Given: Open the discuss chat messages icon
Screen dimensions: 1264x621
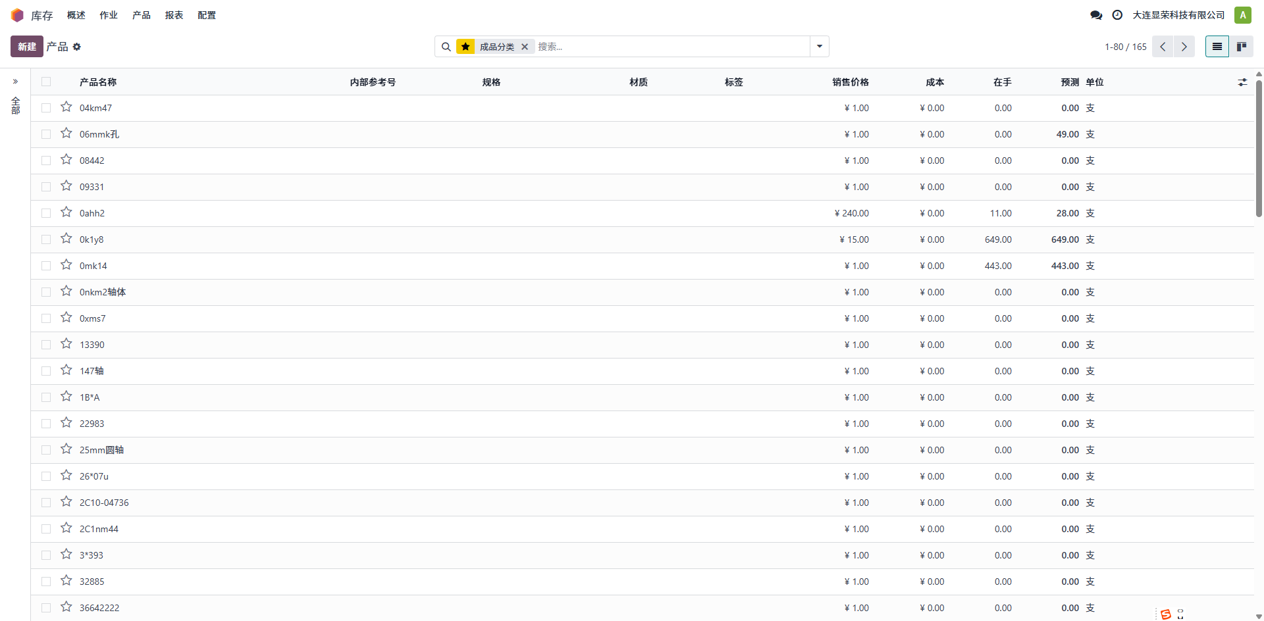Looking at the screenshot, I should click(x=1096, y=15).
